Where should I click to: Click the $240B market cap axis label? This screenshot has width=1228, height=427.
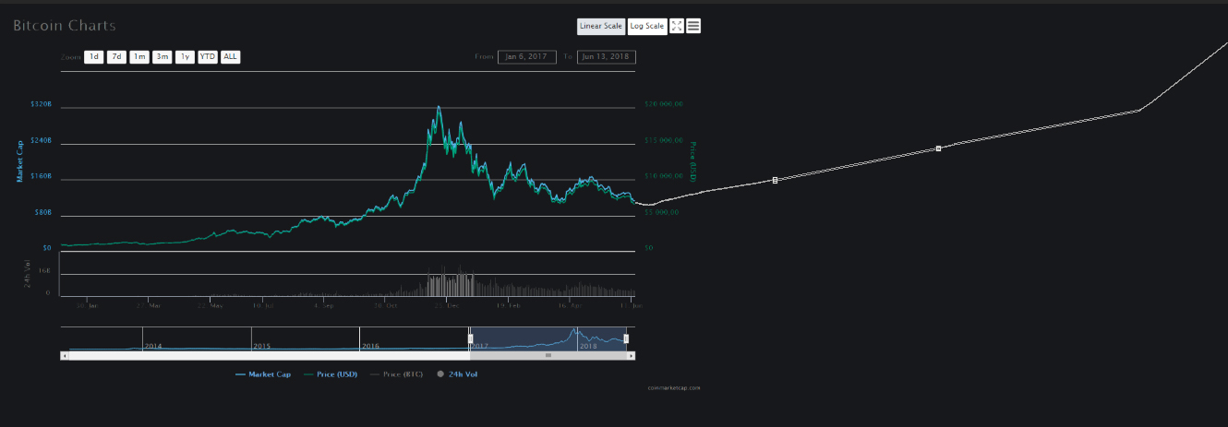(x=42, y=141)
